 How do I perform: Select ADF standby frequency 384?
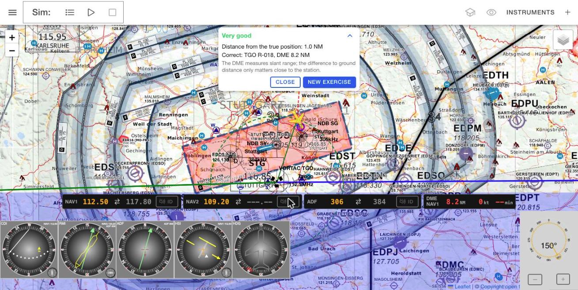pos(379,202)
